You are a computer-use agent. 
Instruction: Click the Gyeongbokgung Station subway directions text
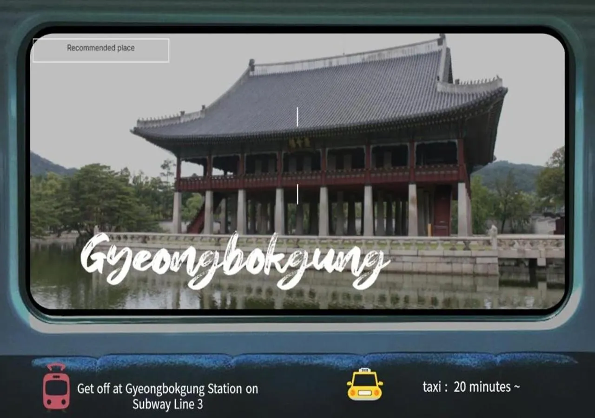pos(167,396)
